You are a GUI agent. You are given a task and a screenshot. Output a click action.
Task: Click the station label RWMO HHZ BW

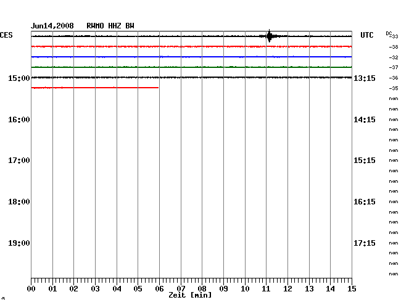(x=110, y=26)
